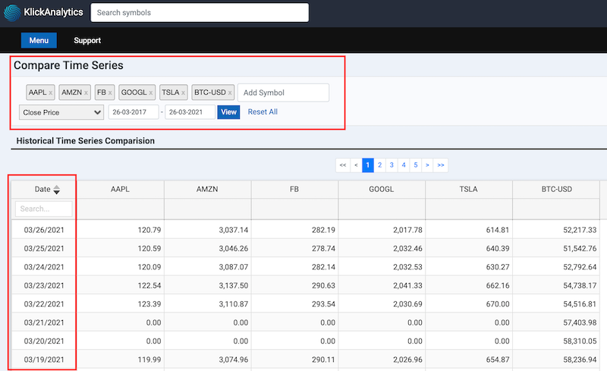607x371 pixels.
Task: Click the Add Symbol input
Action: (x=283, y=93)
